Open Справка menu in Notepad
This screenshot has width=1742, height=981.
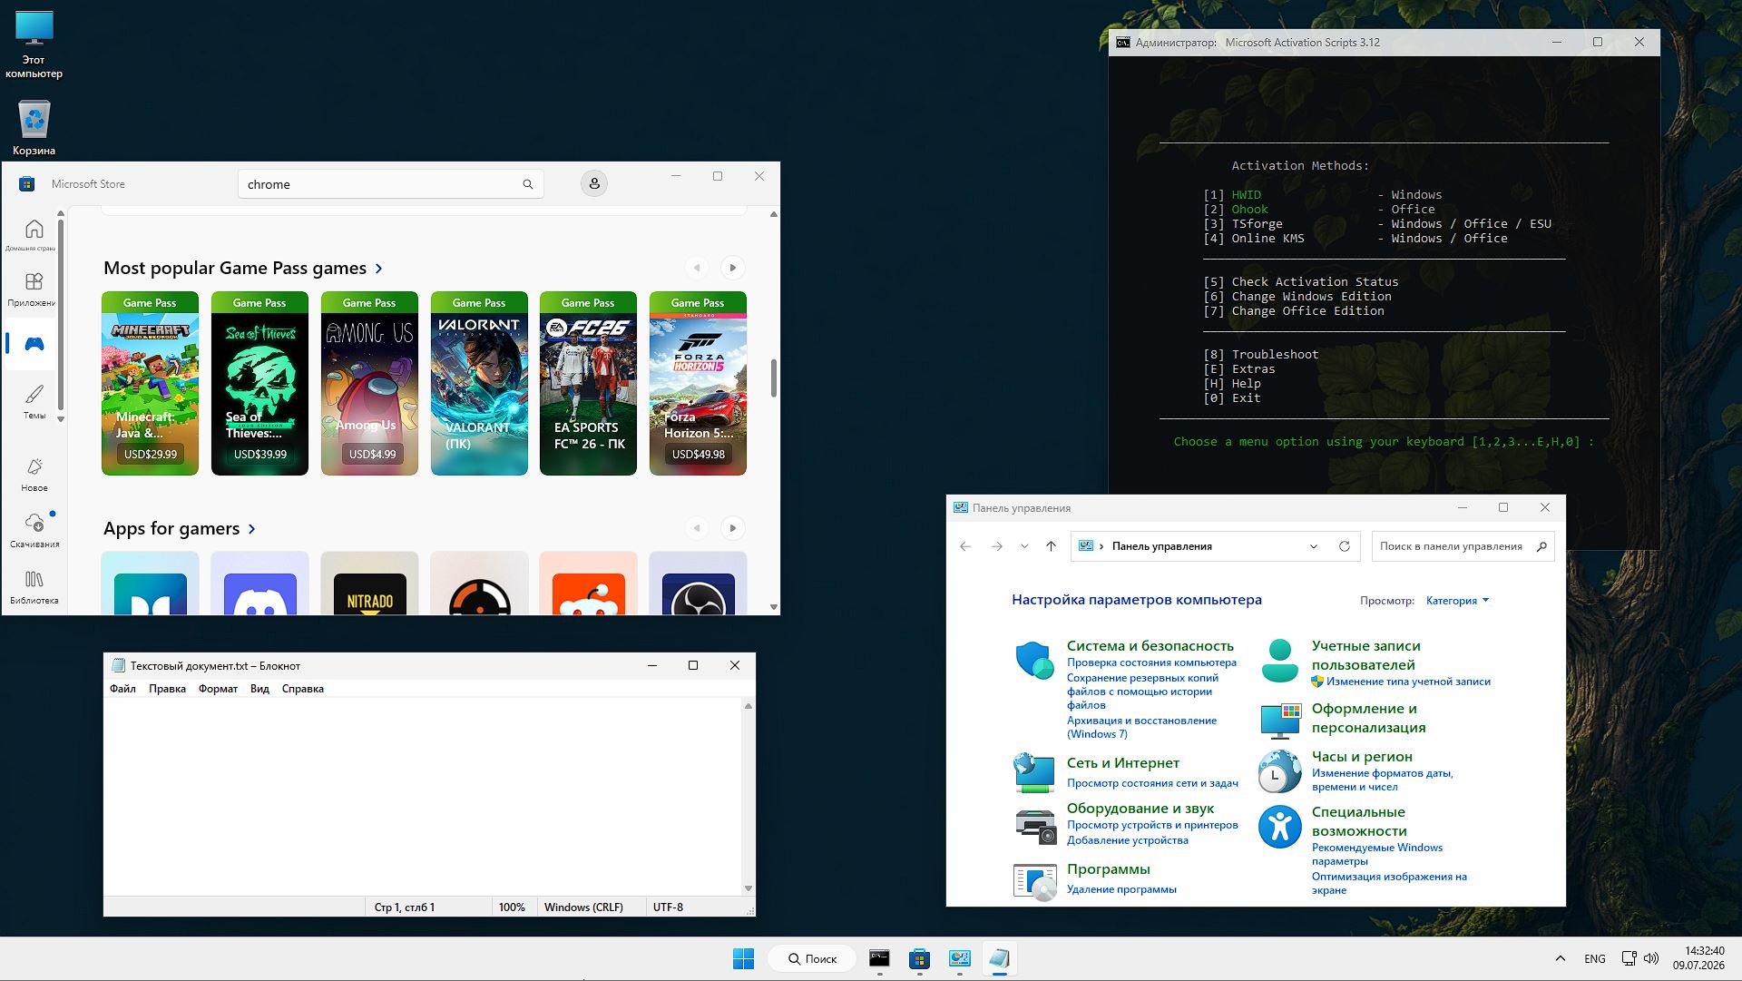pos(302,689)
